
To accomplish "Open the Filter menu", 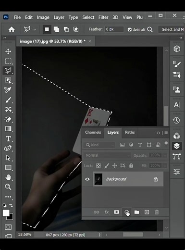I will click(103, 17).
